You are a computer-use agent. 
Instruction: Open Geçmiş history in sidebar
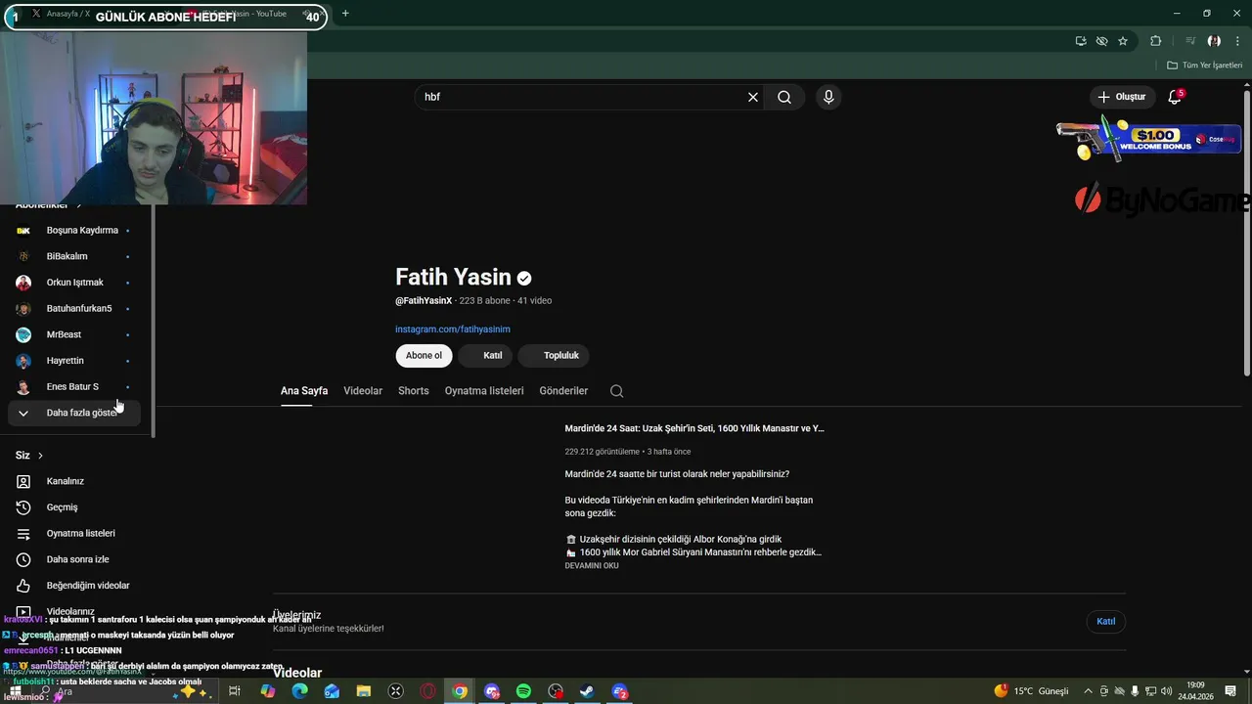point(76,507)
